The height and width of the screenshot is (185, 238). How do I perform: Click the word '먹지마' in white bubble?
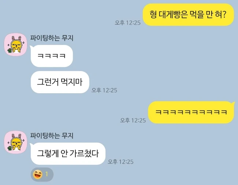coord(71,82)
